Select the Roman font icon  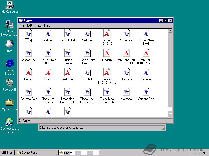pos(28,73)
